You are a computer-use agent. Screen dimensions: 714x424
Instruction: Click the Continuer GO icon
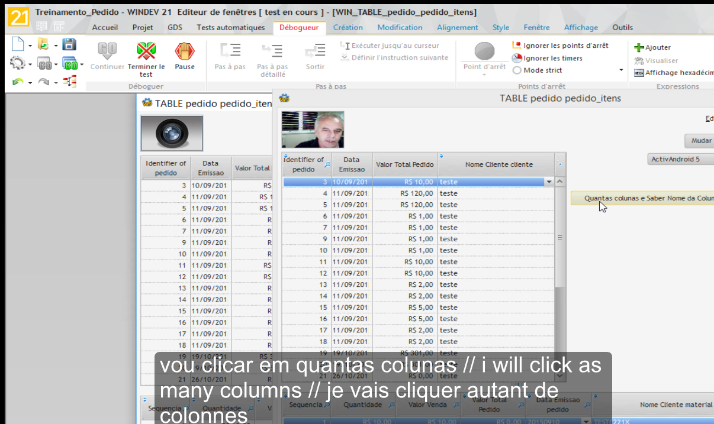pos(107,51)
